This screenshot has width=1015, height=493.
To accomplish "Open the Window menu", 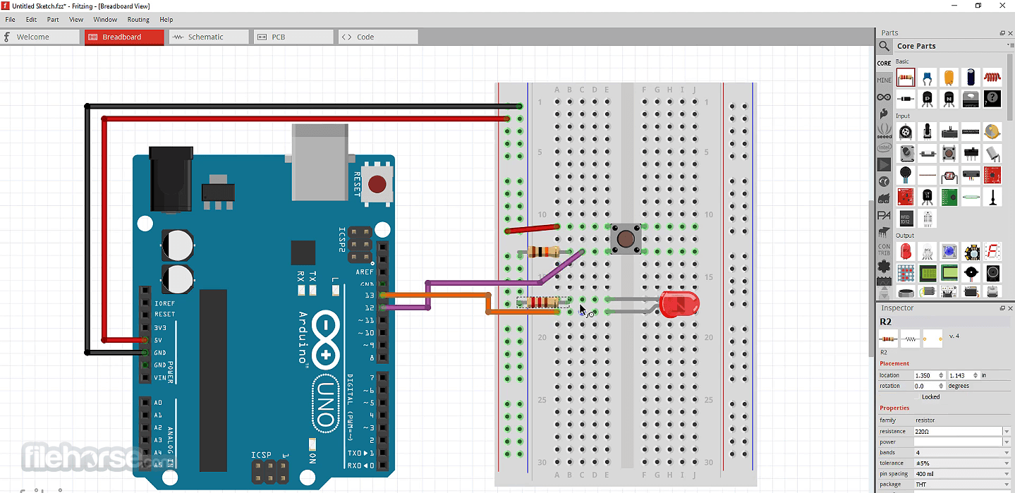I will [x=105, y=20].
